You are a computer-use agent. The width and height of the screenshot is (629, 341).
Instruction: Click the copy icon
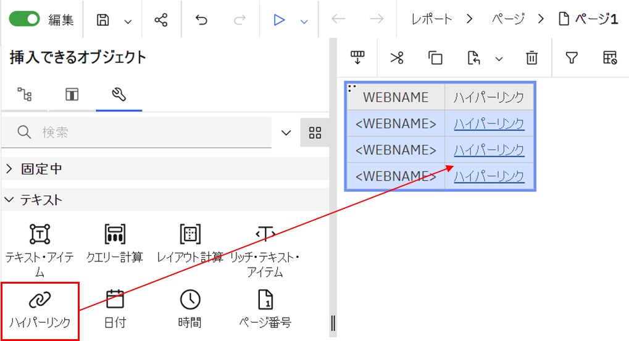(435, 58)
